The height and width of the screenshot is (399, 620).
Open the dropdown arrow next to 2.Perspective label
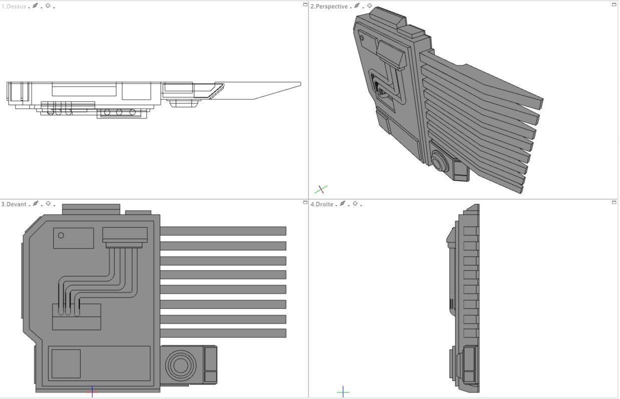(350, 8)
